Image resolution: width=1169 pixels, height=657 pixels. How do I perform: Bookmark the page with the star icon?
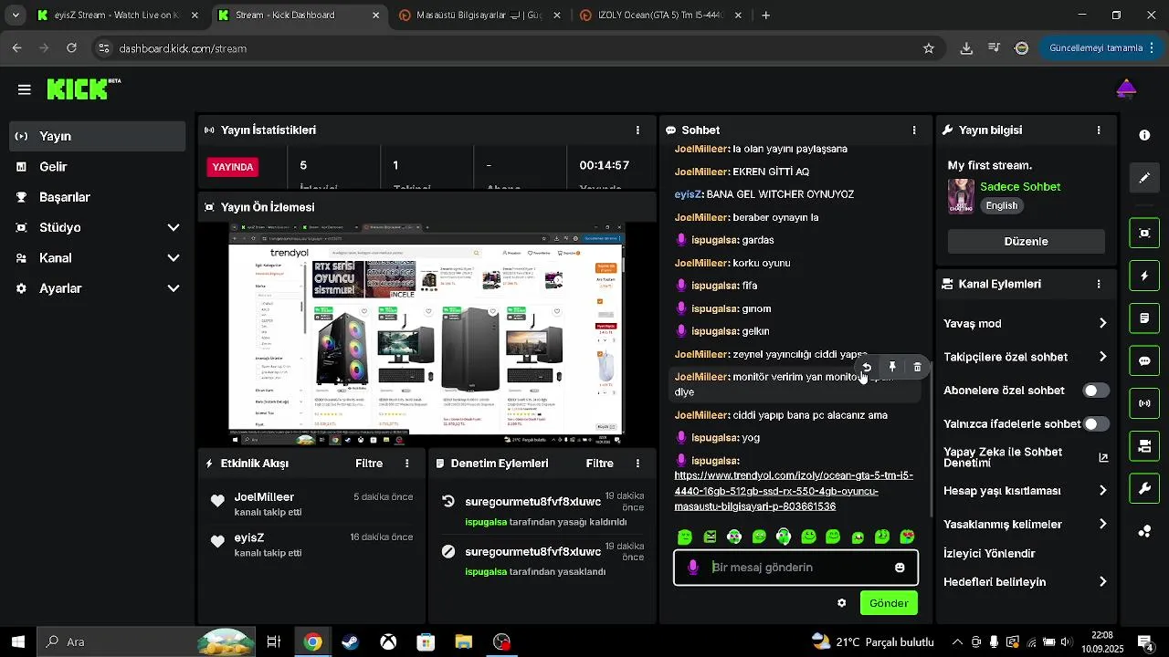[x=929, y=48]
